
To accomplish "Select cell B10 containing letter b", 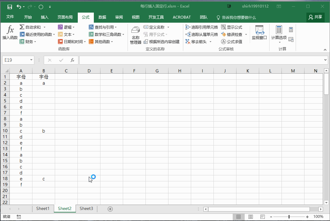I will click(x=43, y=131).
